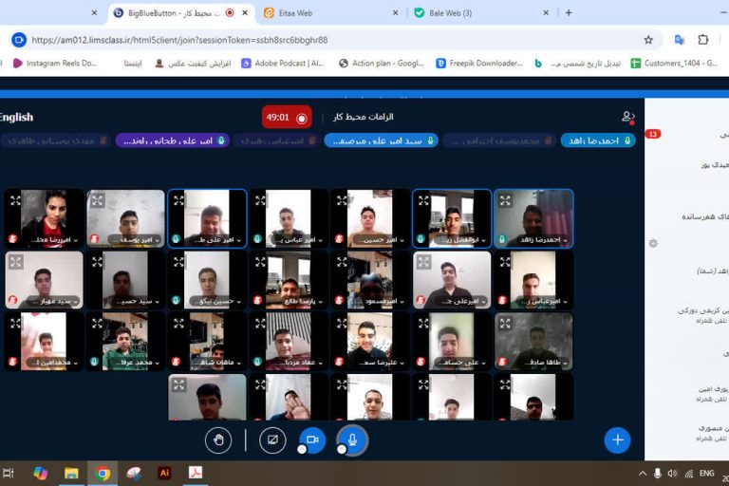Expand طاها صادق webcam to fullscreen
729x486 pixels.
pos(505,324)
